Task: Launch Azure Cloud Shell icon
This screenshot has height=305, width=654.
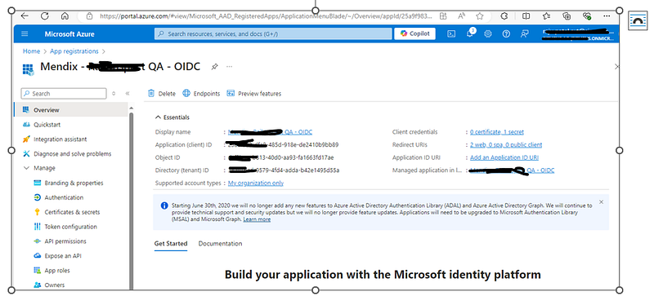Action: tap(451, 34)
